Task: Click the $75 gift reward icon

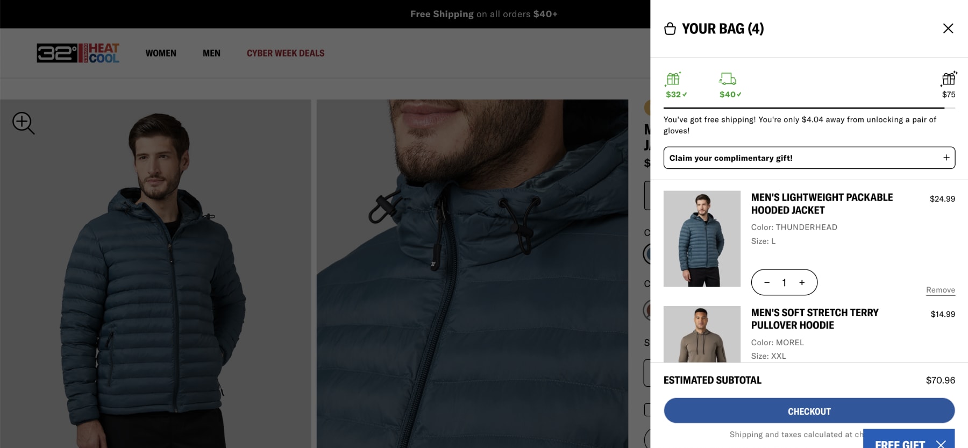Action: click(x=949, y=80)
